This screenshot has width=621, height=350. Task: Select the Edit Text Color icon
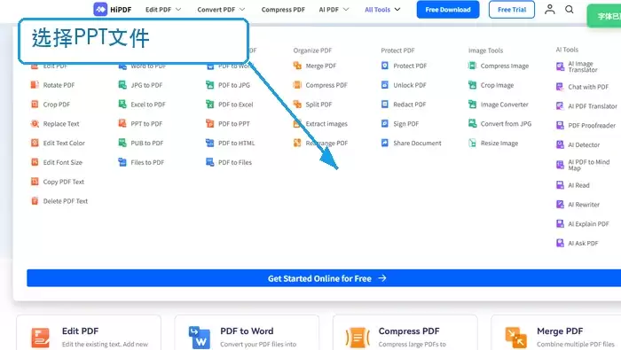coord(35,143)
